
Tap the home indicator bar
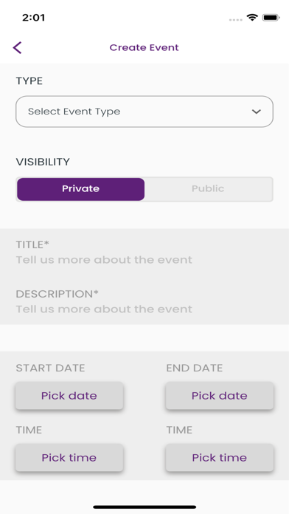click(x=144, y=507)
